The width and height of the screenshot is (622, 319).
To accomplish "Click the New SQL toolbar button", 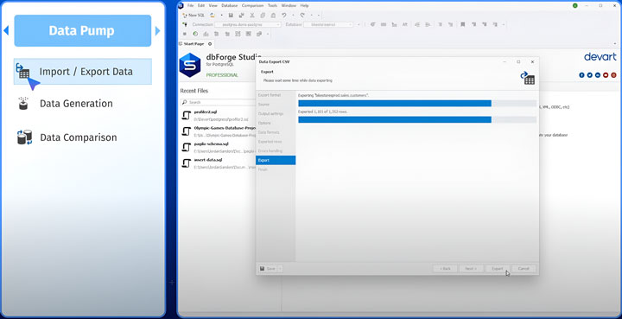I will (x=194, y=15).
